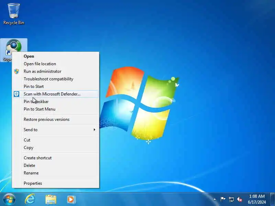
Task: Show hidden tray icons arrow
Action: tap(214, 199)
